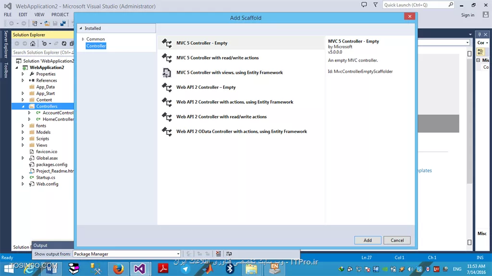Click the Refresh icon in Solution Explorer toolbar
The height and width of the screenshot is (276, 492).
click(x=64, y=44)
